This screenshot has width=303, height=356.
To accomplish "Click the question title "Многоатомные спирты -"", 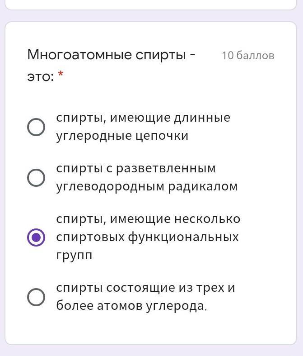I will point(112,55).
